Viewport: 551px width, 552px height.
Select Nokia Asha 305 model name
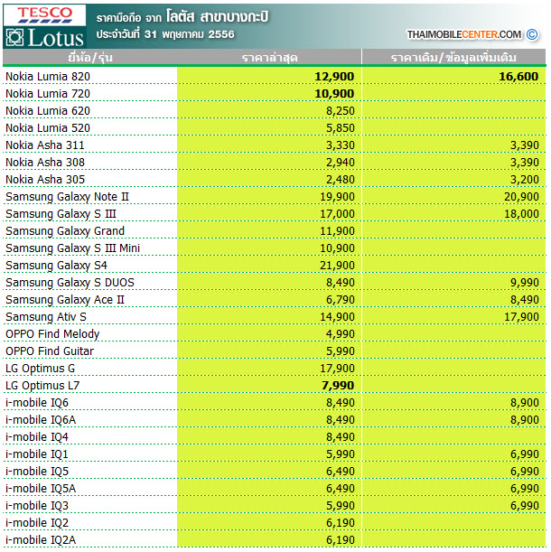[45, 180]
